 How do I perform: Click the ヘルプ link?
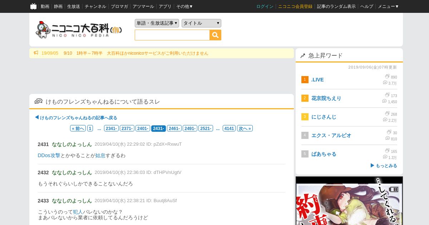pyautogui.click(x=367, y=6)
